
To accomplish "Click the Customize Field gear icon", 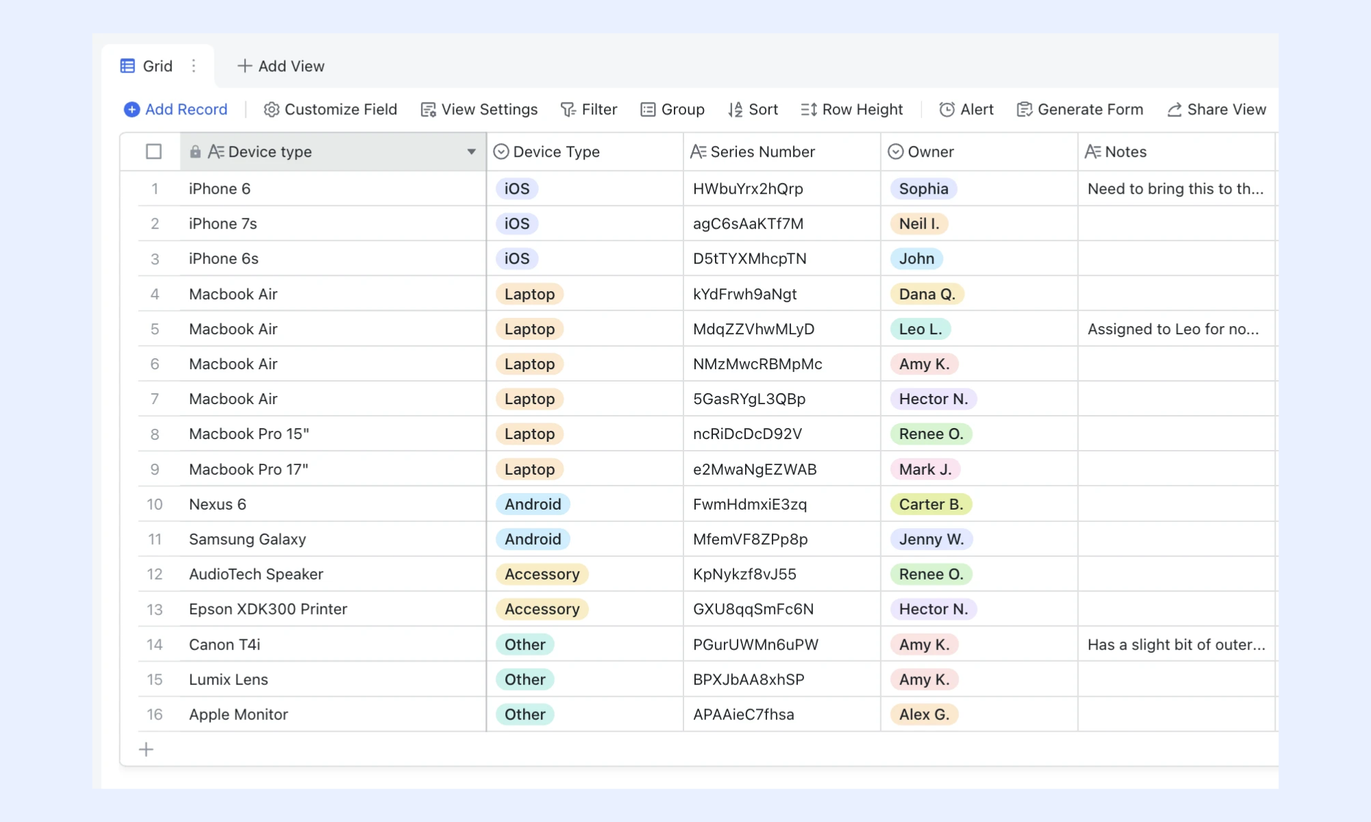I will pyautogui.click(x=271, y=110).
